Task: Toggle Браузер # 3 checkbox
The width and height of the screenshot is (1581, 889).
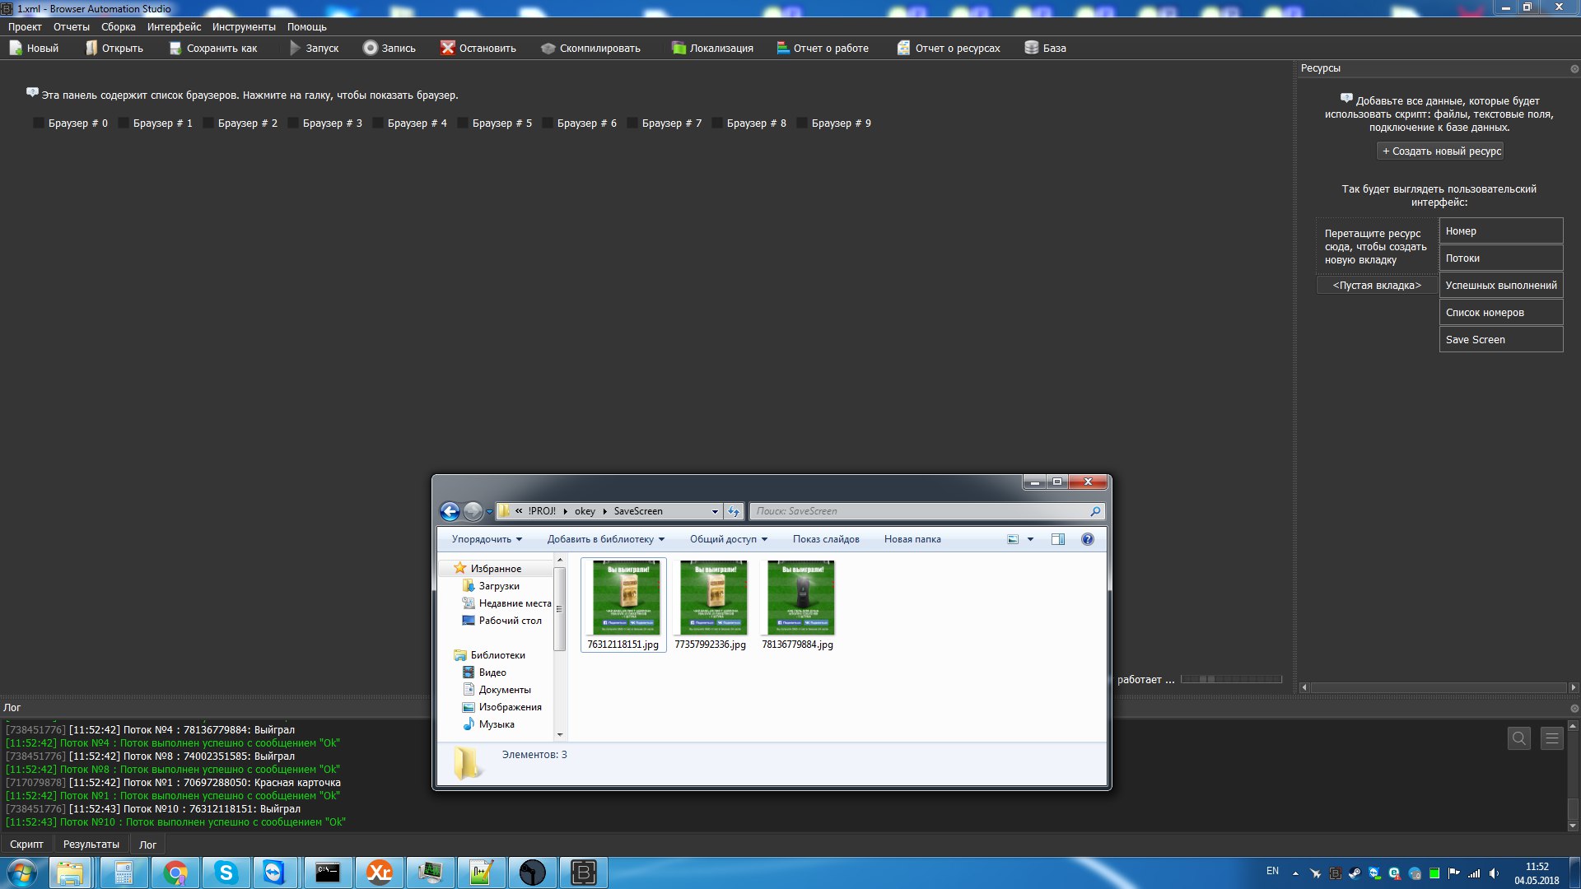Action: 292,123
